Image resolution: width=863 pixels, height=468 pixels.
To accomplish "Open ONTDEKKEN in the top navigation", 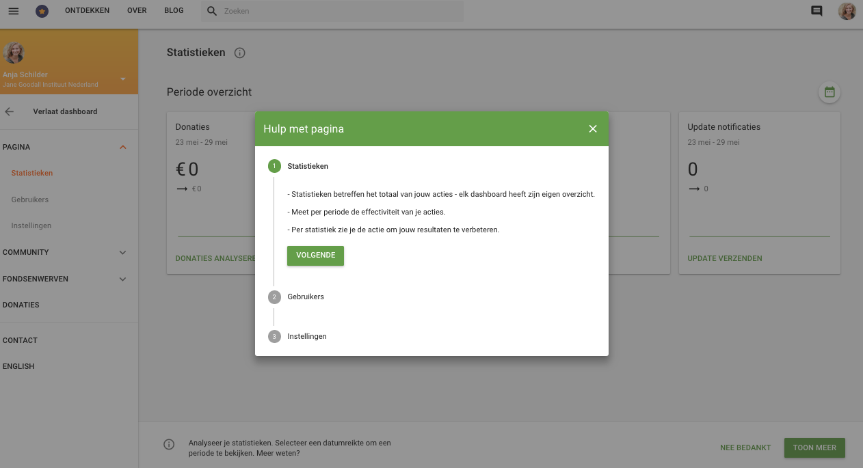I will click(87, 11).
